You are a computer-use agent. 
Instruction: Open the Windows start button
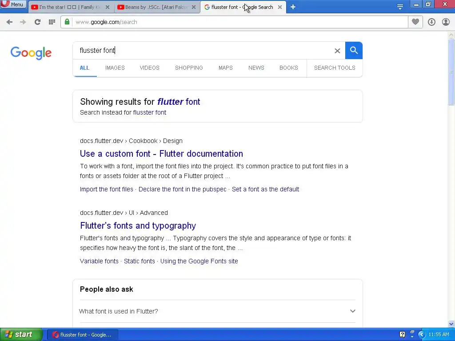(x=21, y=335)
